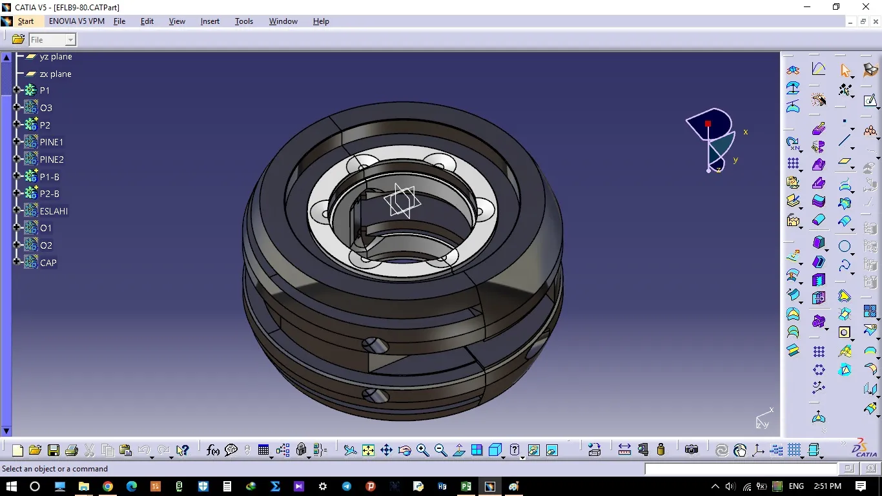Image resolution: width=882 pixels, height=496 pixels.
Task: Click the zx plane tree entry
Action: tap(56, 74)
